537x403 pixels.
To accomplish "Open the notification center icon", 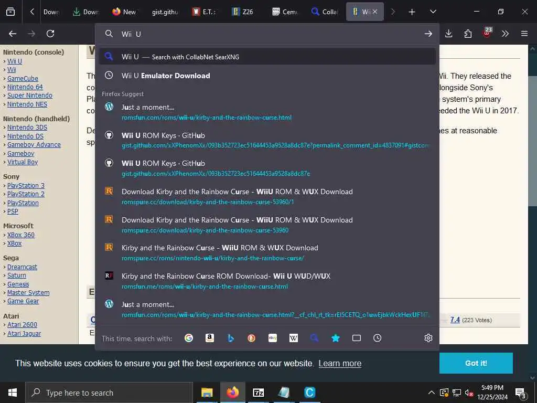I will [x=520, y=393].
